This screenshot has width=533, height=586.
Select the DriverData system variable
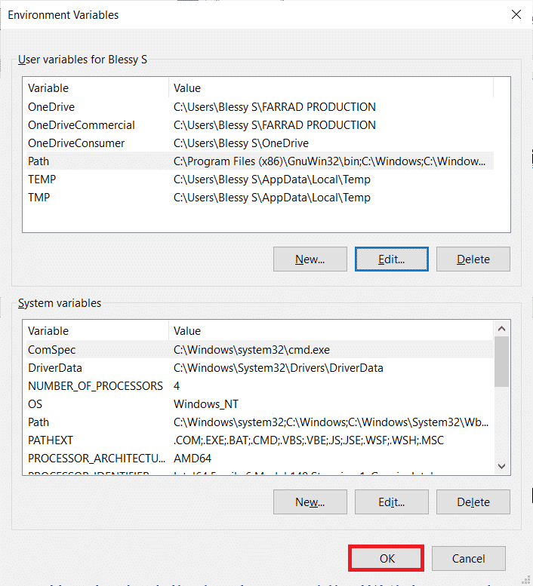(x=260, y=368)
